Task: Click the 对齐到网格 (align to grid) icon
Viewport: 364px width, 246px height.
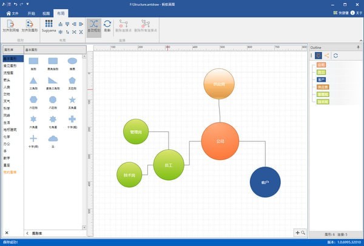Action: pos(10,25)
